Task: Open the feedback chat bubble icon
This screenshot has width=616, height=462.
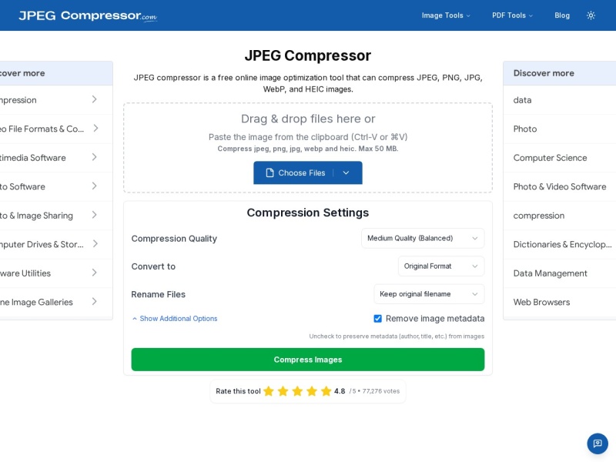Action: [598, 444]
